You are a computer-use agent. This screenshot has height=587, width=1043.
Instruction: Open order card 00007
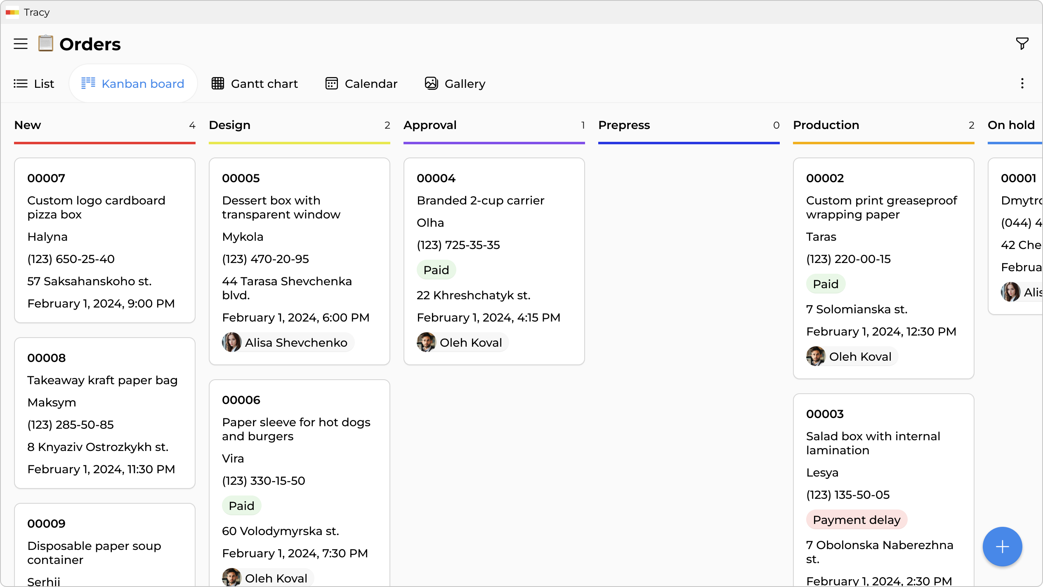click(104, 240)
